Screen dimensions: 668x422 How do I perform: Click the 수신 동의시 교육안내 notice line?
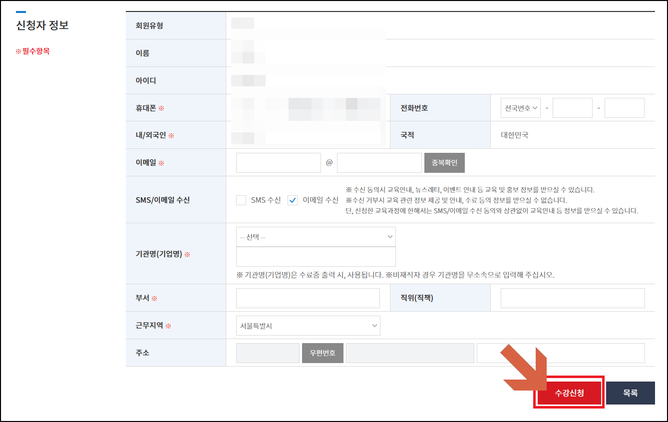click(470, 190)
